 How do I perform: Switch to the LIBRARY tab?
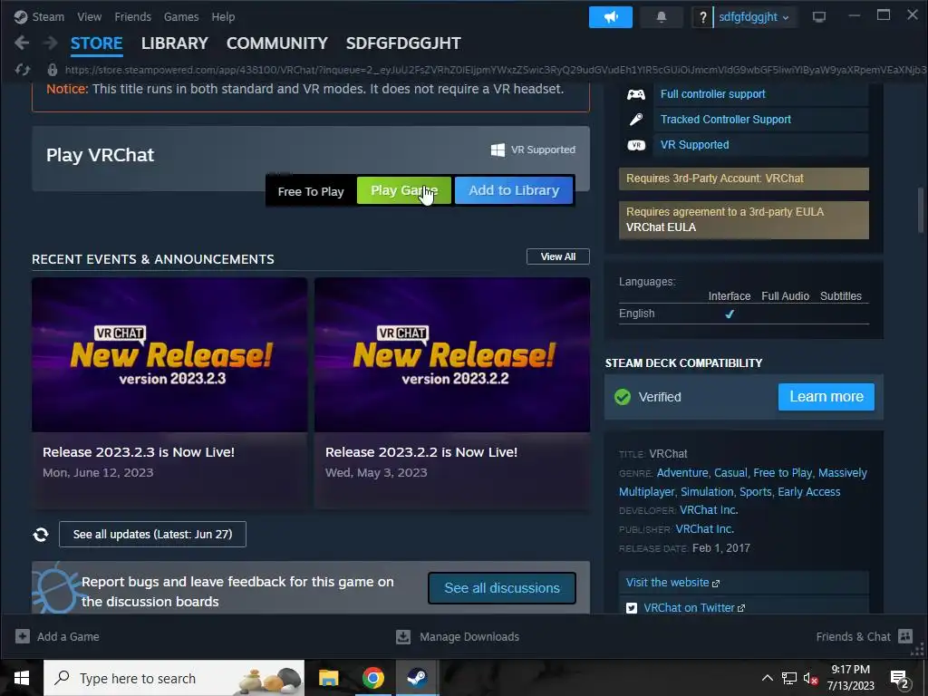coord(175,43)
